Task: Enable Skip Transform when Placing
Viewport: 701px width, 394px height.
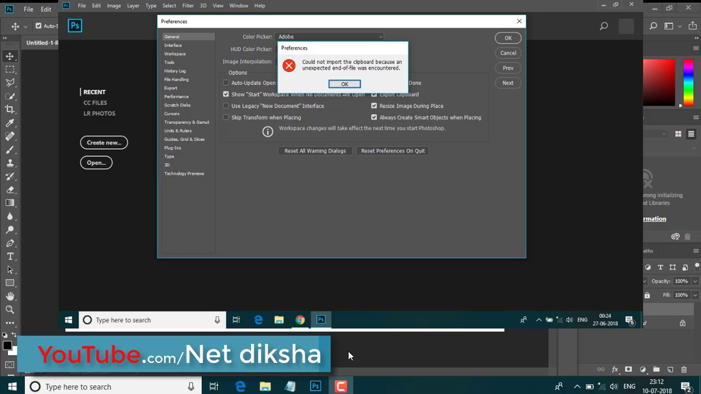Action: [x=226, y=117]
